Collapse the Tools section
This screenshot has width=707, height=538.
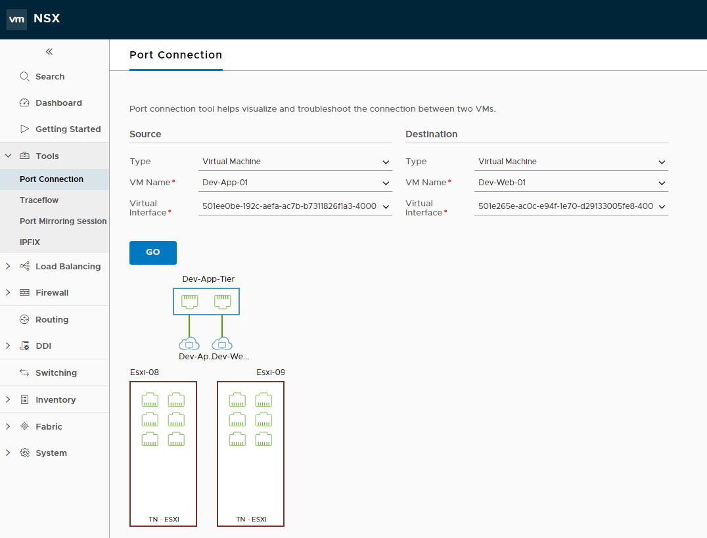pos(8,156)
